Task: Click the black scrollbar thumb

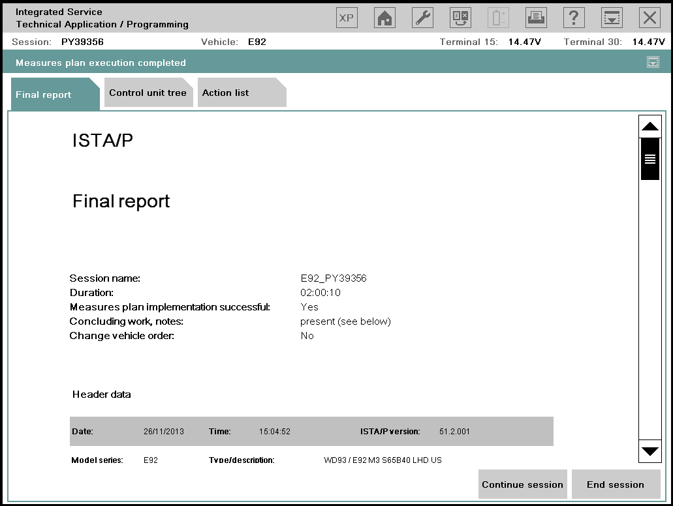Action: (x=650, y=158)
